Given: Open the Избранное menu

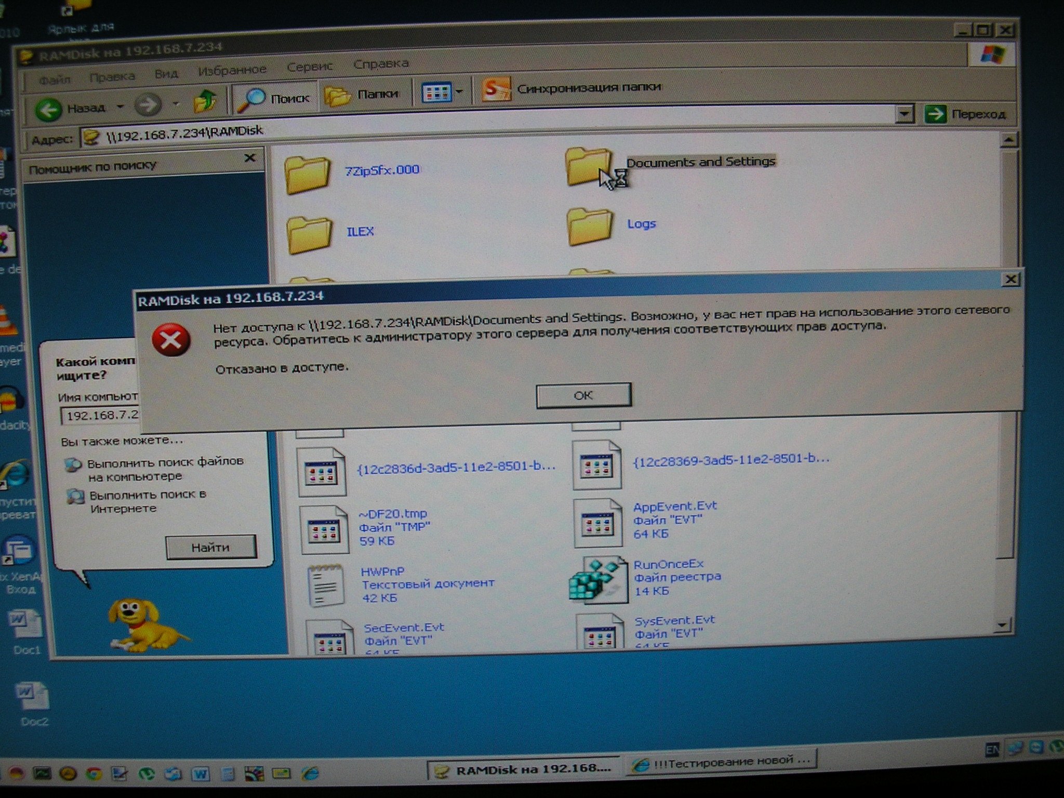Looking at the screenshot, I should point(232,70).
